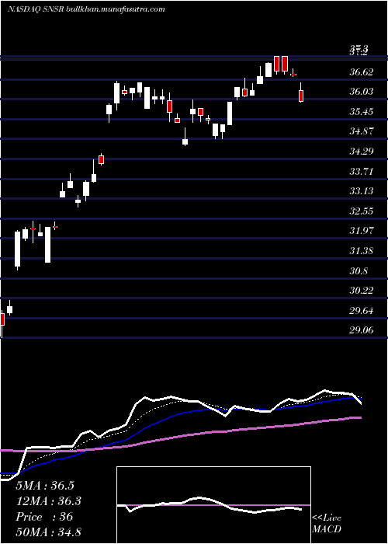388x544 pixels.
Task: Select the 33.71 price axis label
Action: click(x=362, y=172)
